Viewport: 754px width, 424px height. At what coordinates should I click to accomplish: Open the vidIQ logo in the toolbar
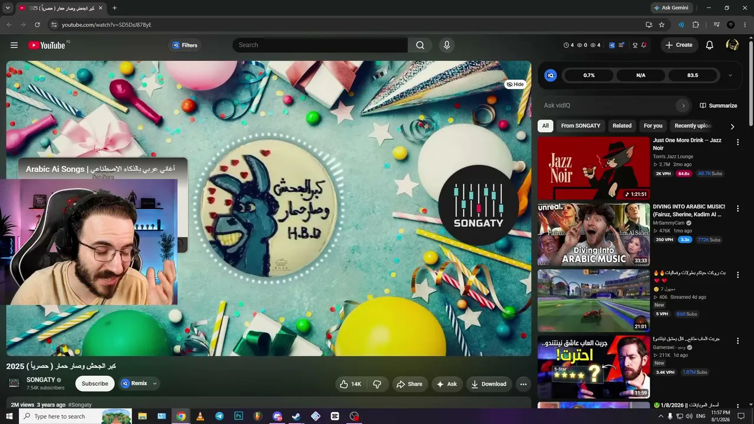point(612,45)
